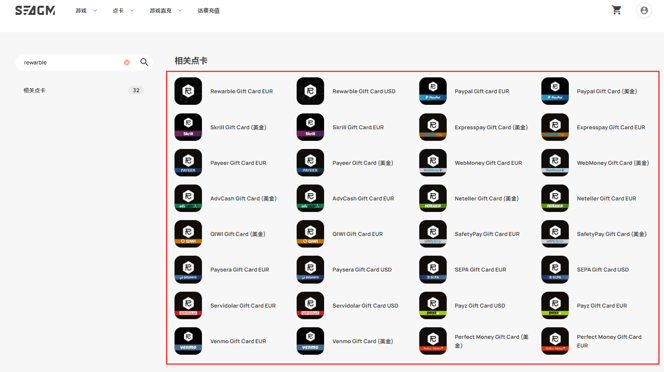Click Paypal Gift Card (美金) icon
Screen dimensions: 664x372
click(555, 91)
